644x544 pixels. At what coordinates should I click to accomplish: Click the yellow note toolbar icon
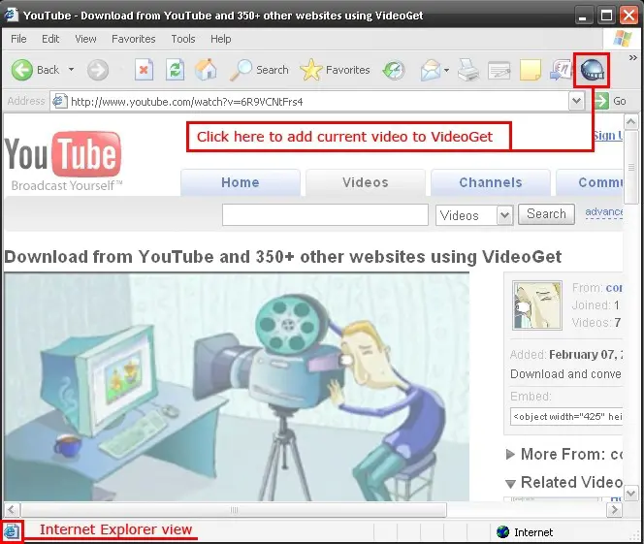tap(530, 70)
